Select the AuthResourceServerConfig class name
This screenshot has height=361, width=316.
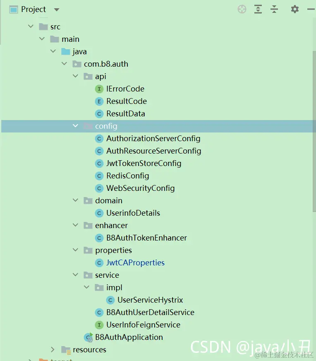coord(154,151)
